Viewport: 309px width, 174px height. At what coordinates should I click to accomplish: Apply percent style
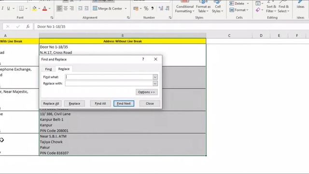146,9
